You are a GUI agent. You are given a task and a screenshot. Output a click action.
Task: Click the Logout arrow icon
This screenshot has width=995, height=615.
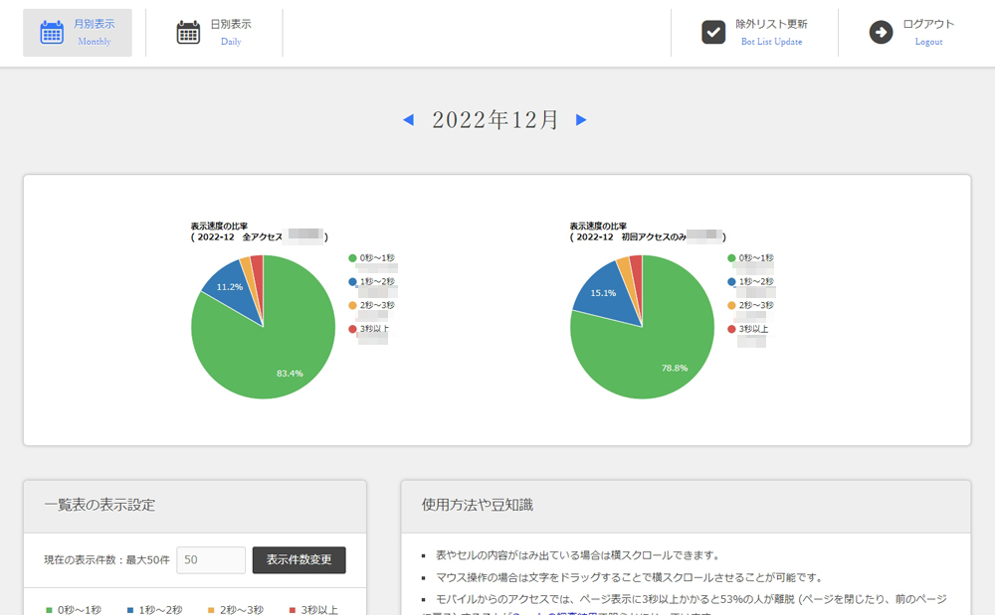point(881,33)
